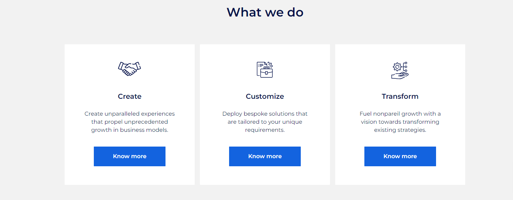Select the Customize card heading

(x=265, y=96)
